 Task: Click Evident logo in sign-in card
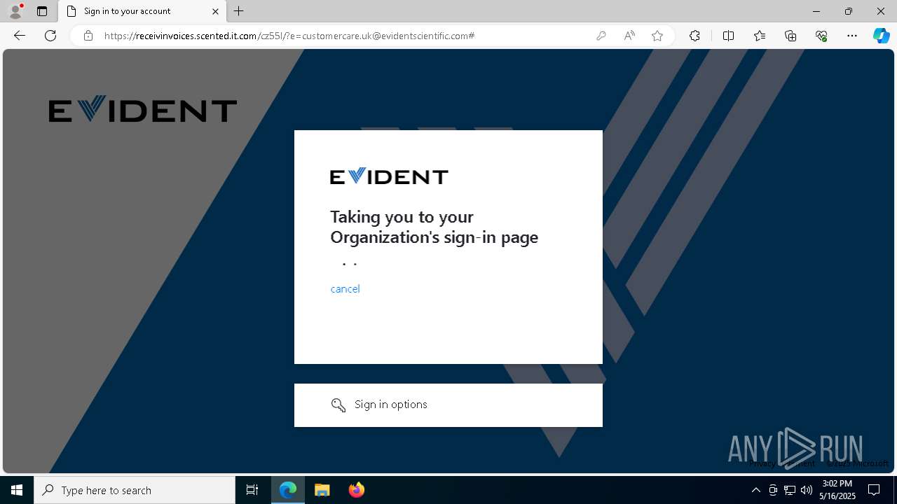tap(389, 176)
